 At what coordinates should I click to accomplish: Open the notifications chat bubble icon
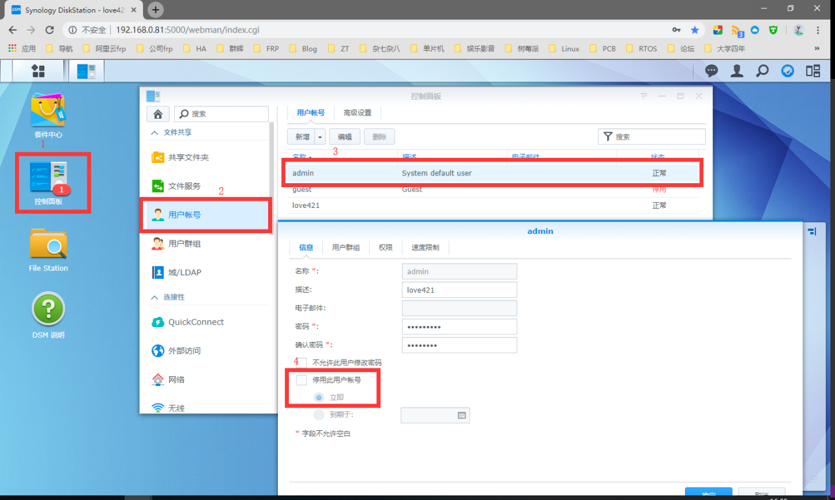(712, 71)
